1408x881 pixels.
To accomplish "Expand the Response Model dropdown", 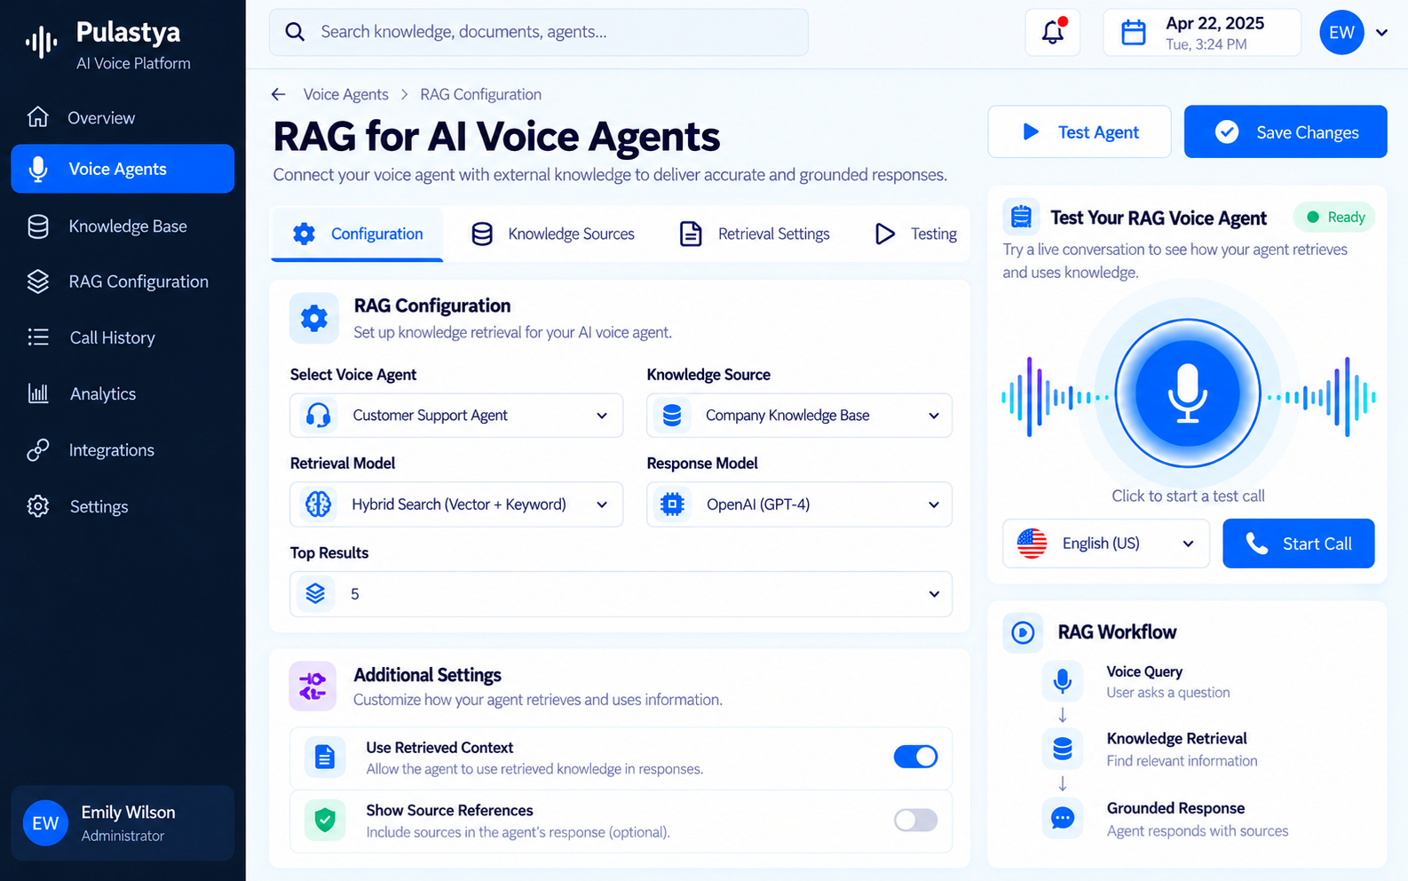I will click(799, 504).
